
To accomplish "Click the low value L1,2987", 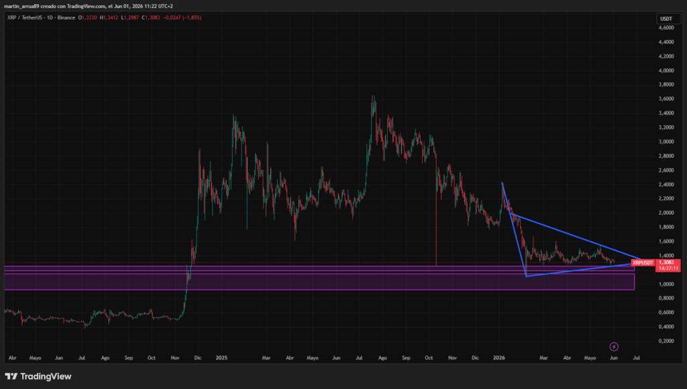I will [130, 17].
